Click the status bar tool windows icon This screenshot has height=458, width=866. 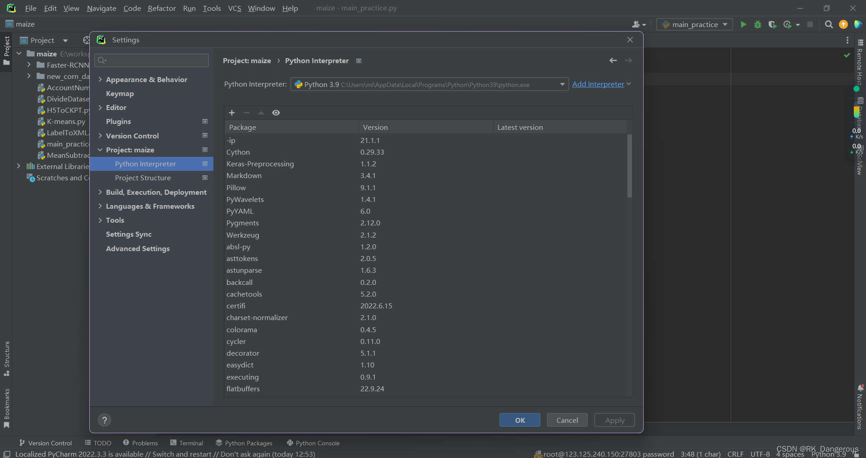[x=6, y=454]
